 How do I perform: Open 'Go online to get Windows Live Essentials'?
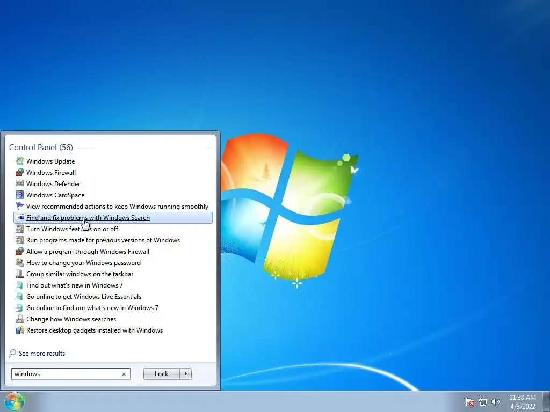point(83,296)
